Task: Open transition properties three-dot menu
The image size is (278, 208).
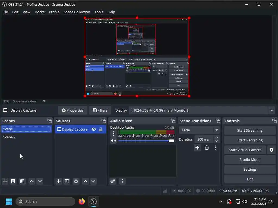Action: click(x=216, y=148)
